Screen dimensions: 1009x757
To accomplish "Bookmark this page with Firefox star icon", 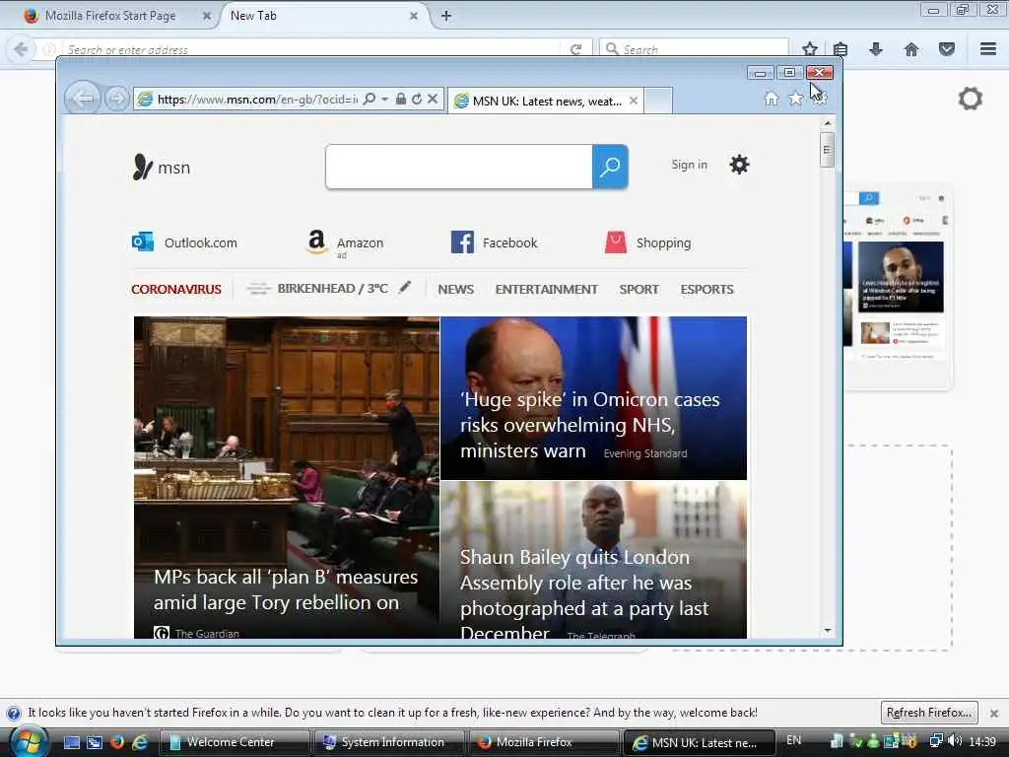I will tap(810, 49).
